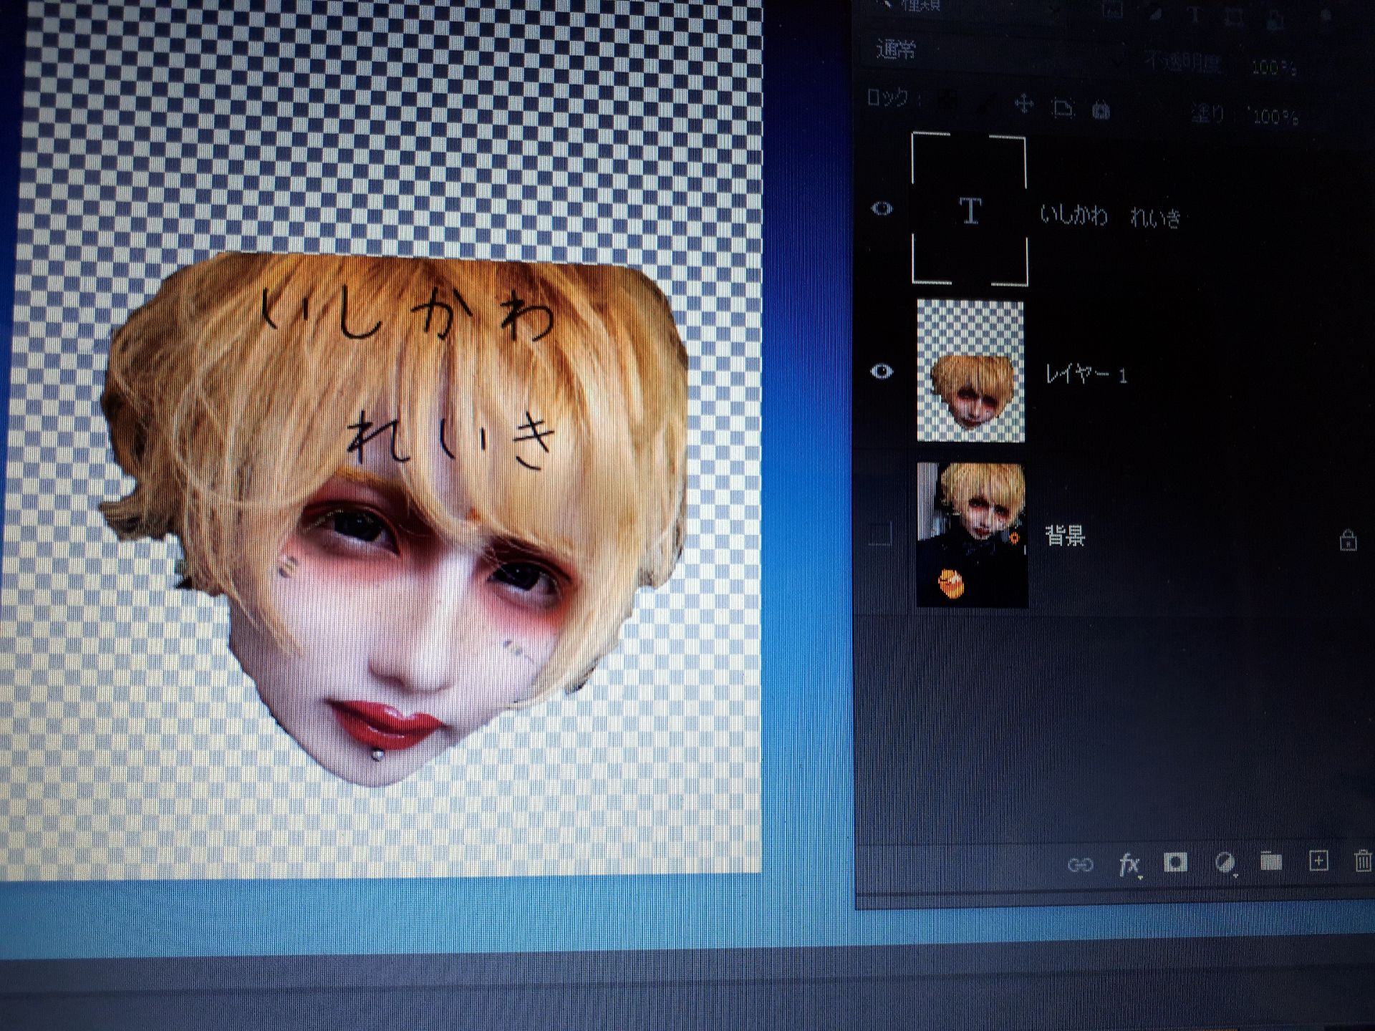Hide the いしかわ れいき text layer
The width and height of the screenshot is (1375, 1031).
882,208
